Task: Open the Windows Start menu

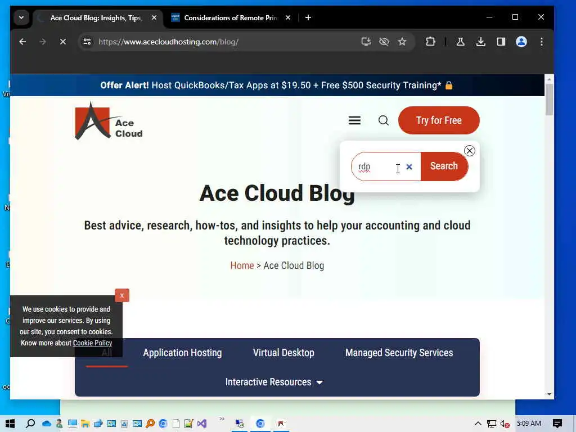Action: point(10,424)
